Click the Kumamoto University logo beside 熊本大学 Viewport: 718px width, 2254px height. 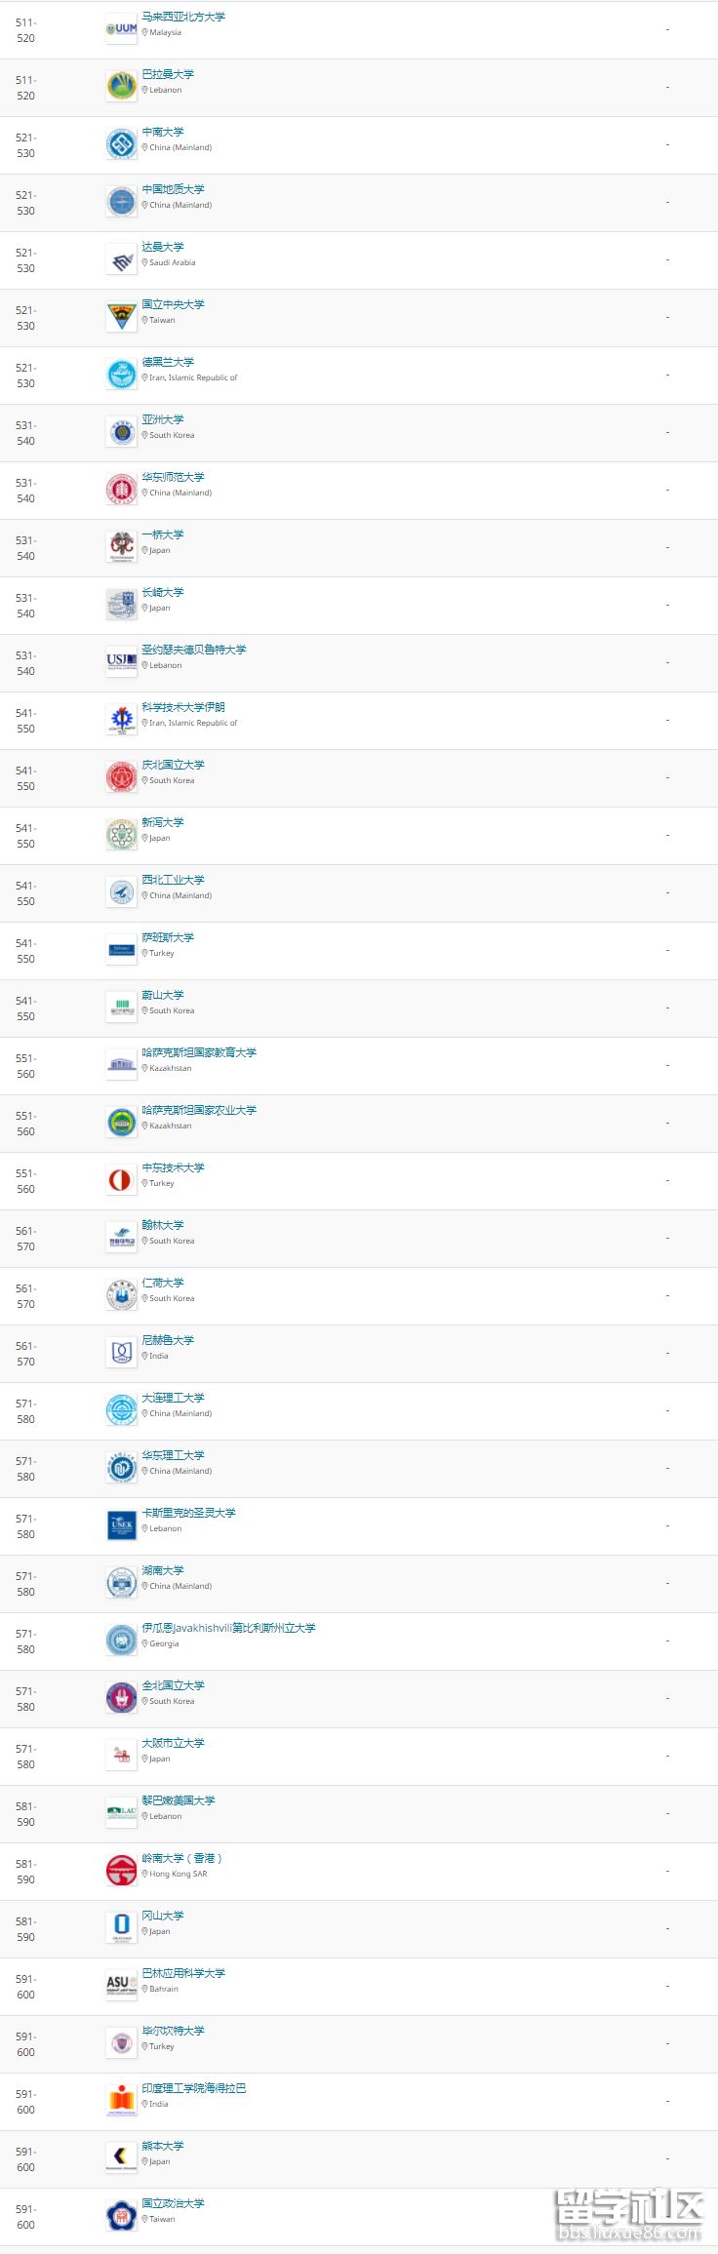tap(122, 2158)
